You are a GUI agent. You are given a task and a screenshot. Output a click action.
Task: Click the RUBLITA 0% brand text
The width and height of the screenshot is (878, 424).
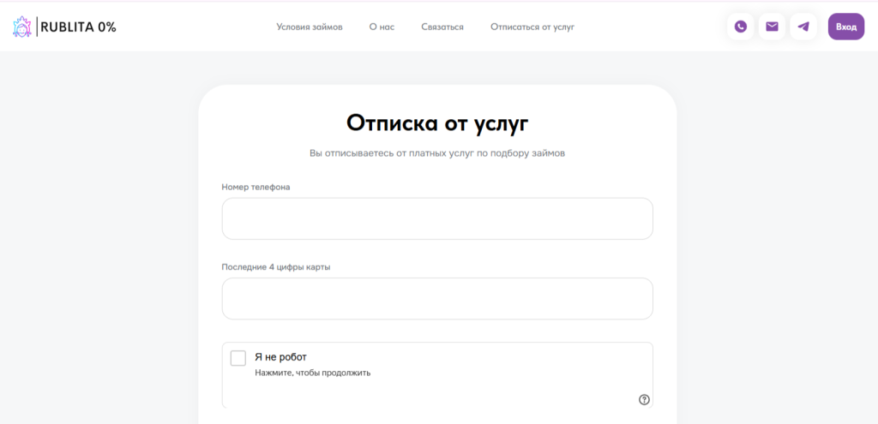pyautogui.click(x=78, y=27)
